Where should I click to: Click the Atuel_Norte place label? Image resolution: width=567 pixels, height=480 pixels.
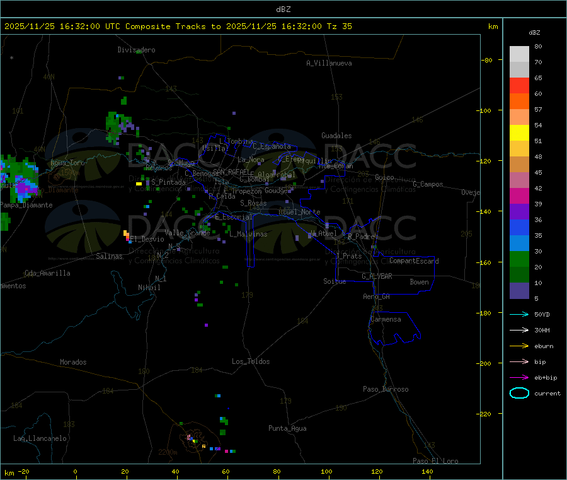click(x=299, y=212)
